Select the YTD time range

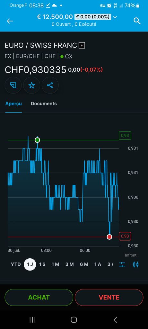[16, 264]
